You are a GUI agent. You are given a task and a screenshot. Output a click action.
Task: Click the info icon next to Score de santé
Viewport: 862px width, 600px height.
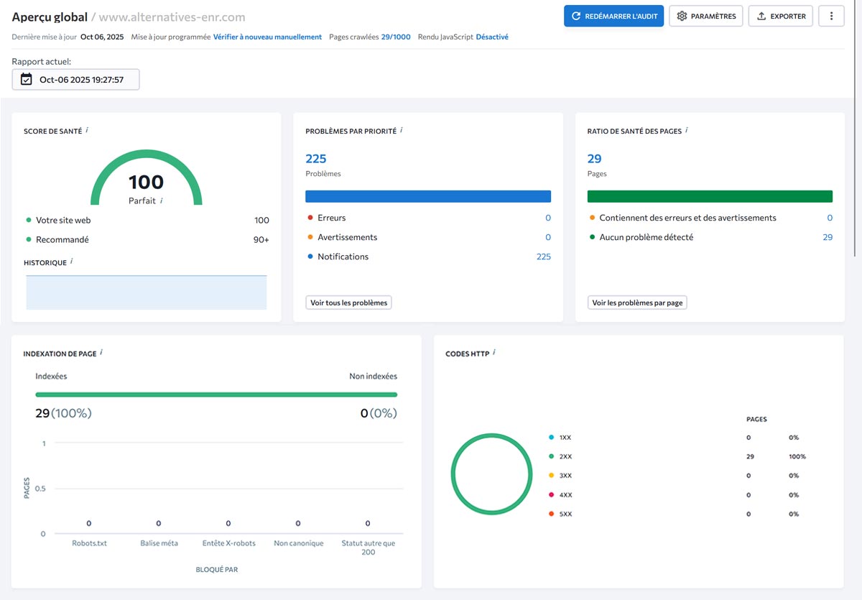87,131
